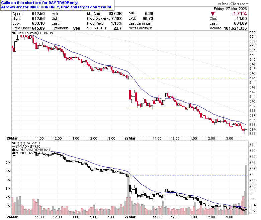Select the '$NYAD -1549.00' legend entry
The height and width of the screenshot is (220, 261).
click(x=28, y=147)
